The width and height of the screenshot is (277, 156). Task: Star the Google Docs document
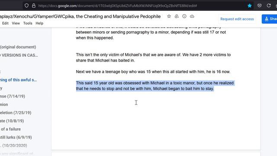pyautogui.click(x=169, y=16)
